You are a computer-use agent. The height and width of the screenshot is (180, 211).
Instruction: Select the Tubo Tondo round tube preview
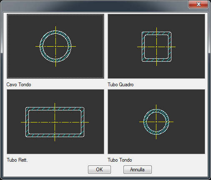click(x=156, y=122)
